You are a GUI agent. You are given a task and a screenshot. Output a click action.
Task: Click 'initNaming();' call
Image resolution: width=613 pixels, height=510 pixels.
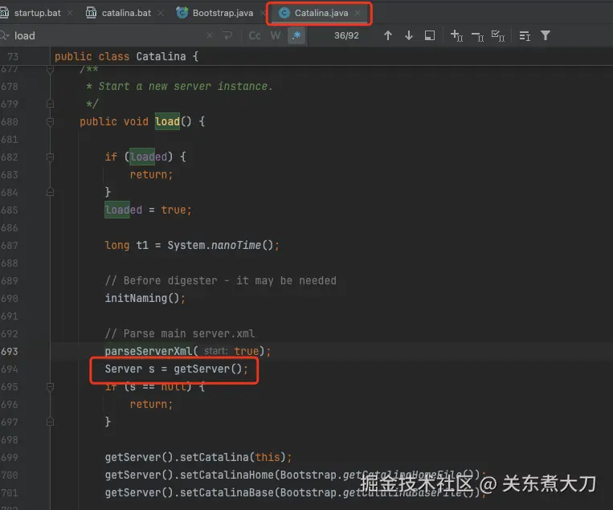145,298
